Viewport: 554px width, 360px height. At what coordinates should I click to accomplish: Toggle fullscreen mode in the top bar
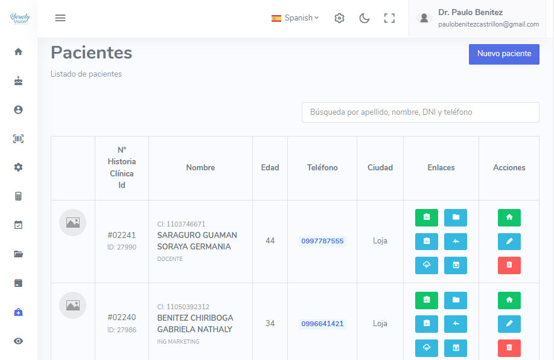point(389,18)
